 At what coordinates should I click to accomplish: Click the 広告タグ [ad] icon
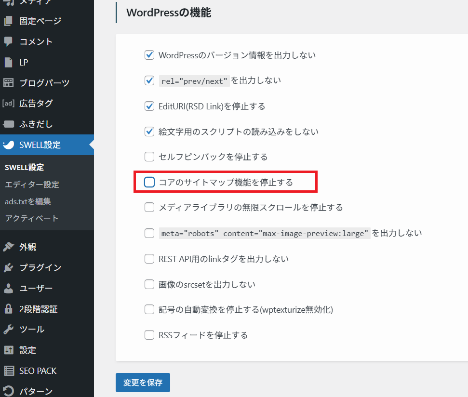[x=8, y=103]
